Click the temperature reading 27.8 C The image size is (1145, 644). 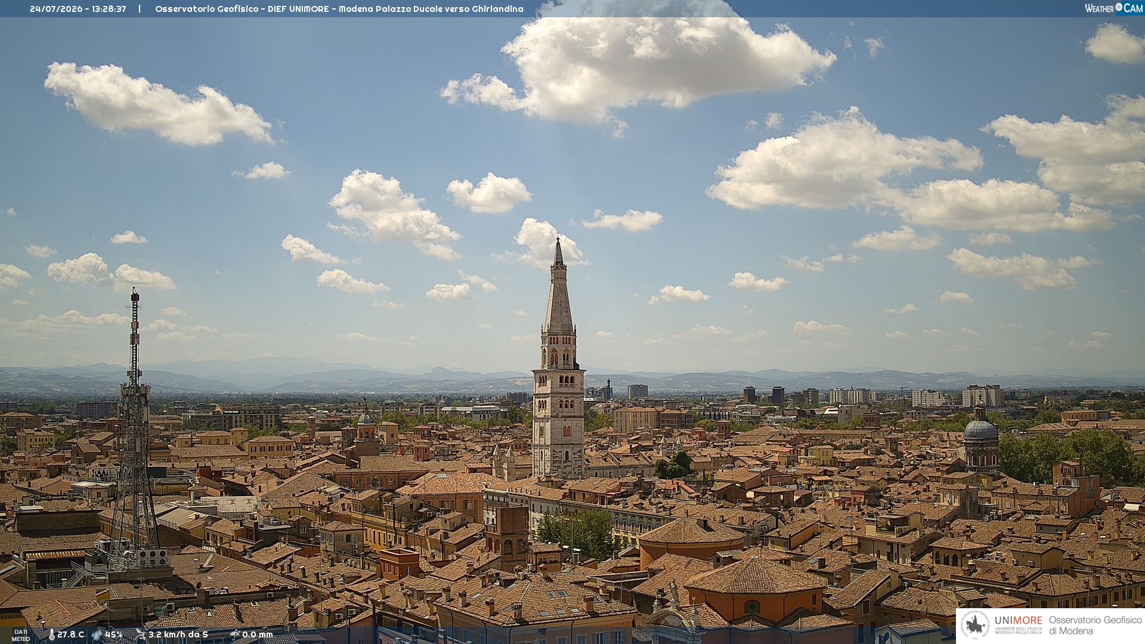click(x=71, y=634)
